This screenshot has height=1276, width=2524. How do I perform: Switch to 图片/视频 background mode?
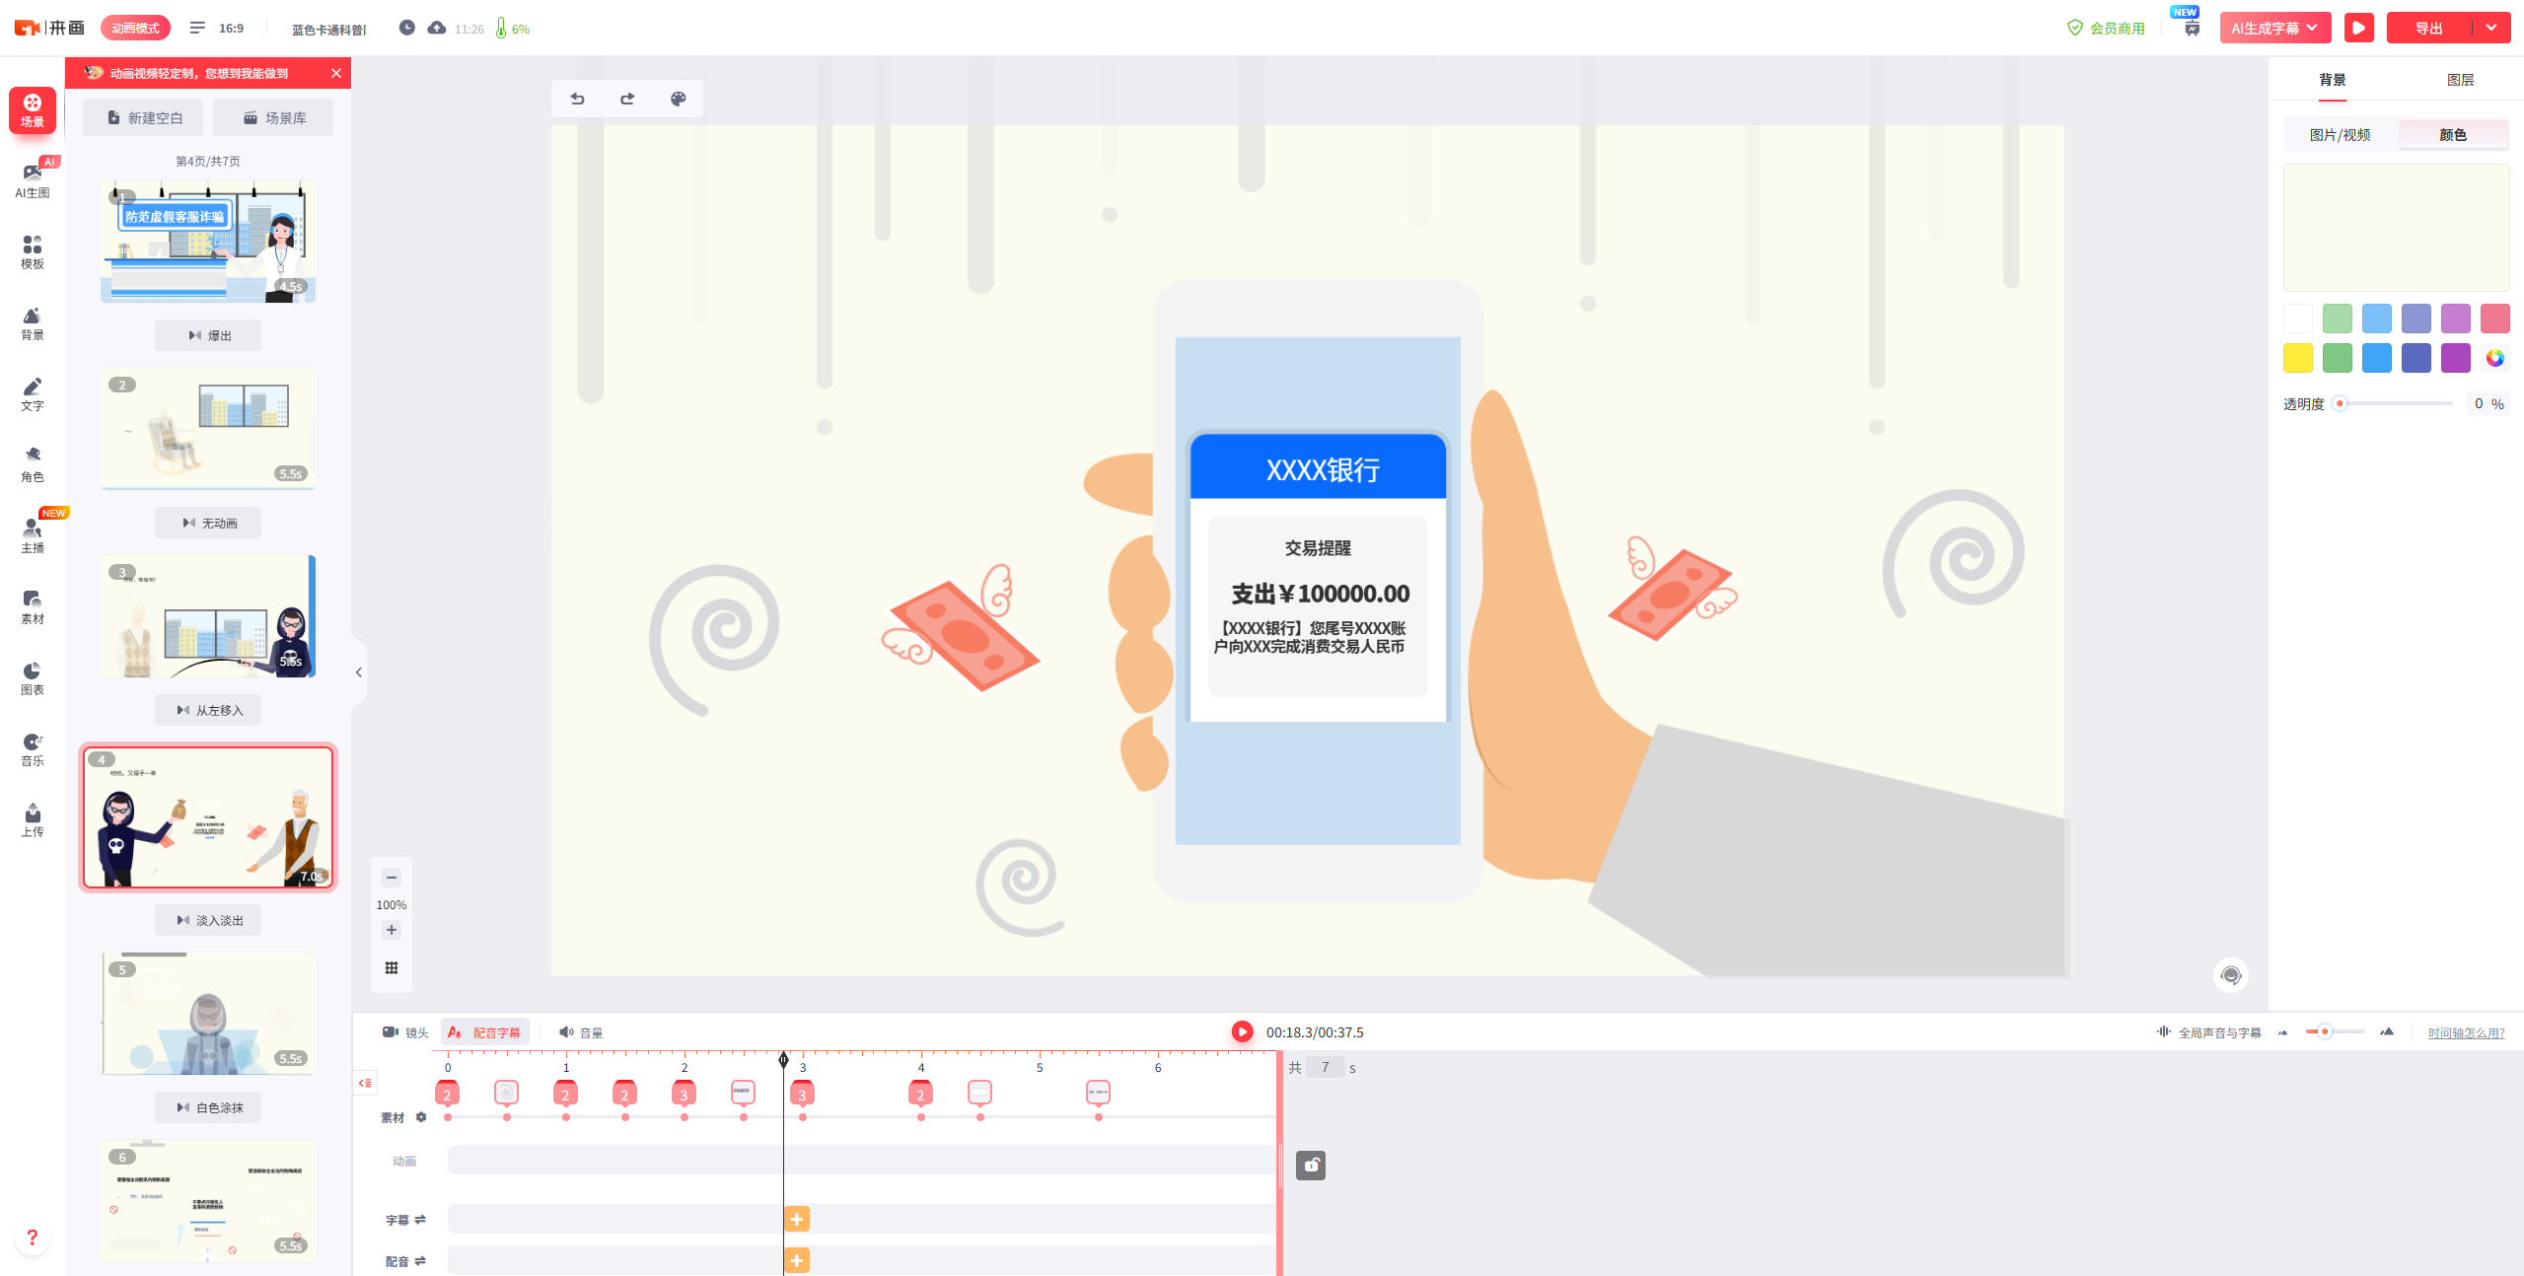(2340, 135)
